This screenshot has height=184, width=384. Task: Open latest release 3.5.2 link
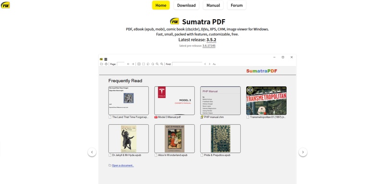211,40
